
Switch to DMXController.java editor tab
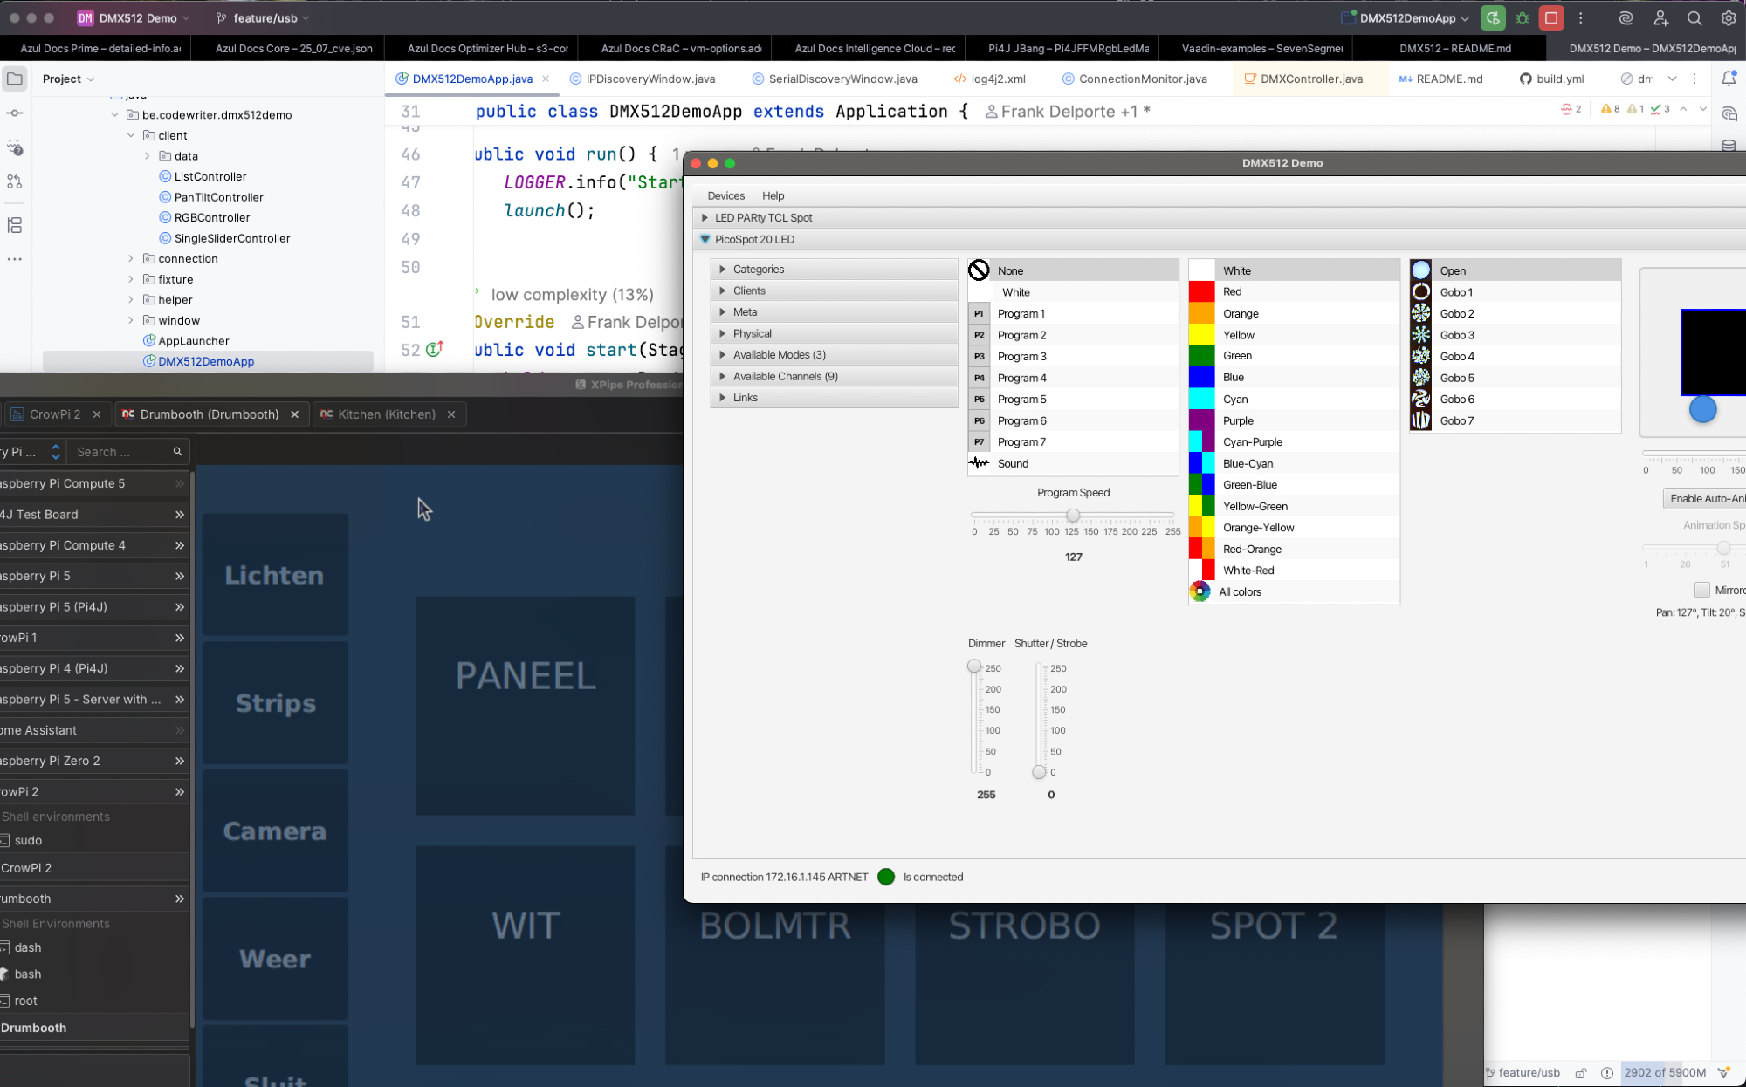coord(1310,79)
